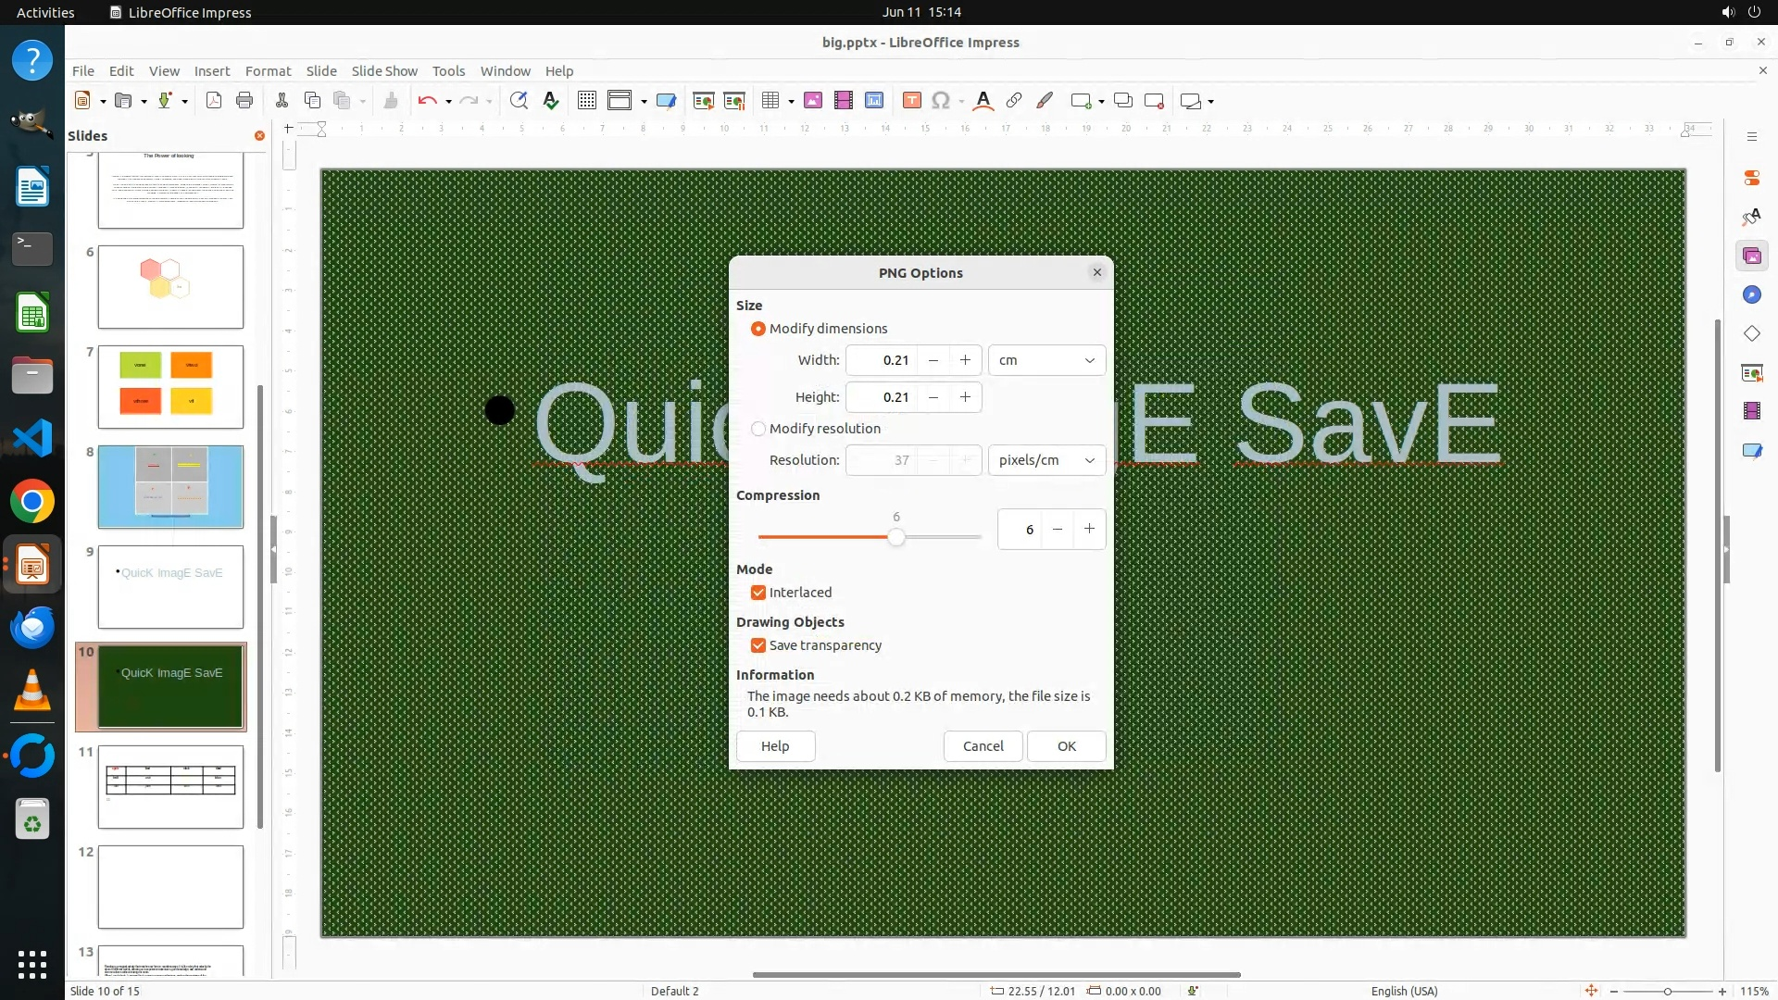Click the Export as PDF toolbar icon

coord(214,101)
